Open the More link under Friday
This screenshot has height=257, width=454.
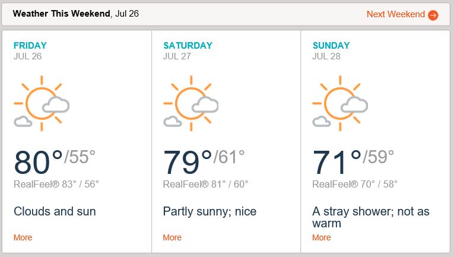[x=23, y=237]
